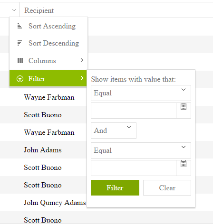Screen dimensions: 213x224
Task: Click the Recipient column header
Action: (39, 10)
